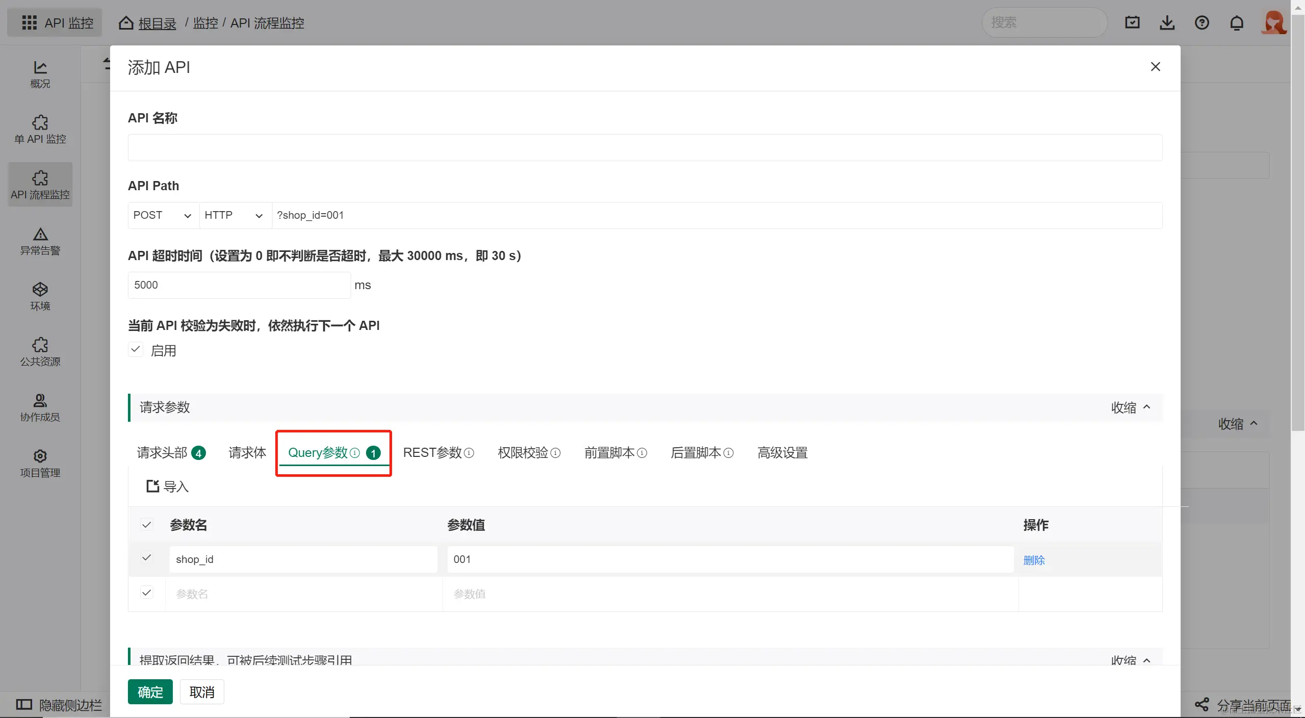Click the notification bell icon
The width and height of the screenshot is (1305, 718).
pyautogui.click(x=1236, y=23)
